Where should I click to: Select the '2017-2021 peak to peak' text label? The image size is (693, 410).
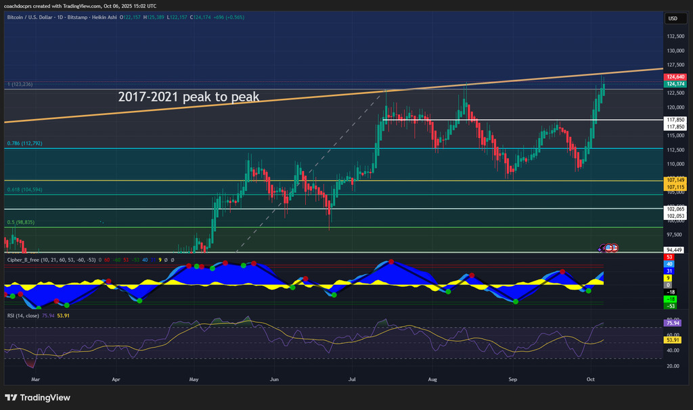coord(189,97)
